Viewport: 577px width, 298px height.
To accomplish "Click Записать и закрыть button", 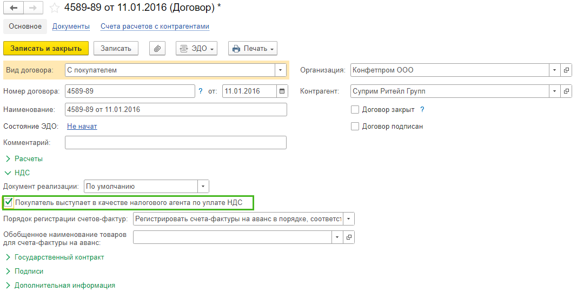I will [46, 49].
